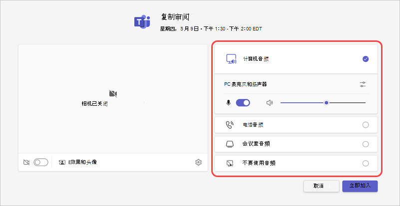The image size is (400, 206).
Task: Click the camera-off icon in preview
Action: click(113, 94)
